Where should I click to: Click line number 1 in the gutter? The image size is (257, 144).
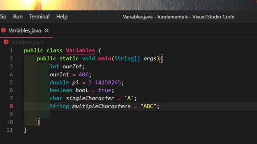pos(11,50)
